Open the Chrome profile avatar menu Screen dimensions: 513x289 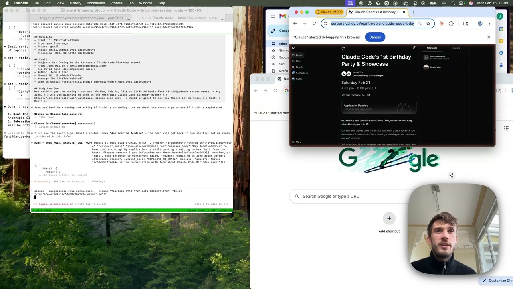click(x=480, y=24)
